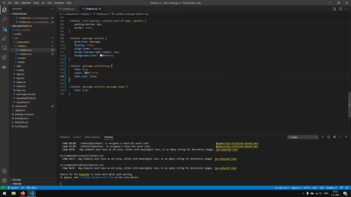The image size is (351, 197).
Task: Open the Docker view in activity bar
Action: click(x=4, y=67)
